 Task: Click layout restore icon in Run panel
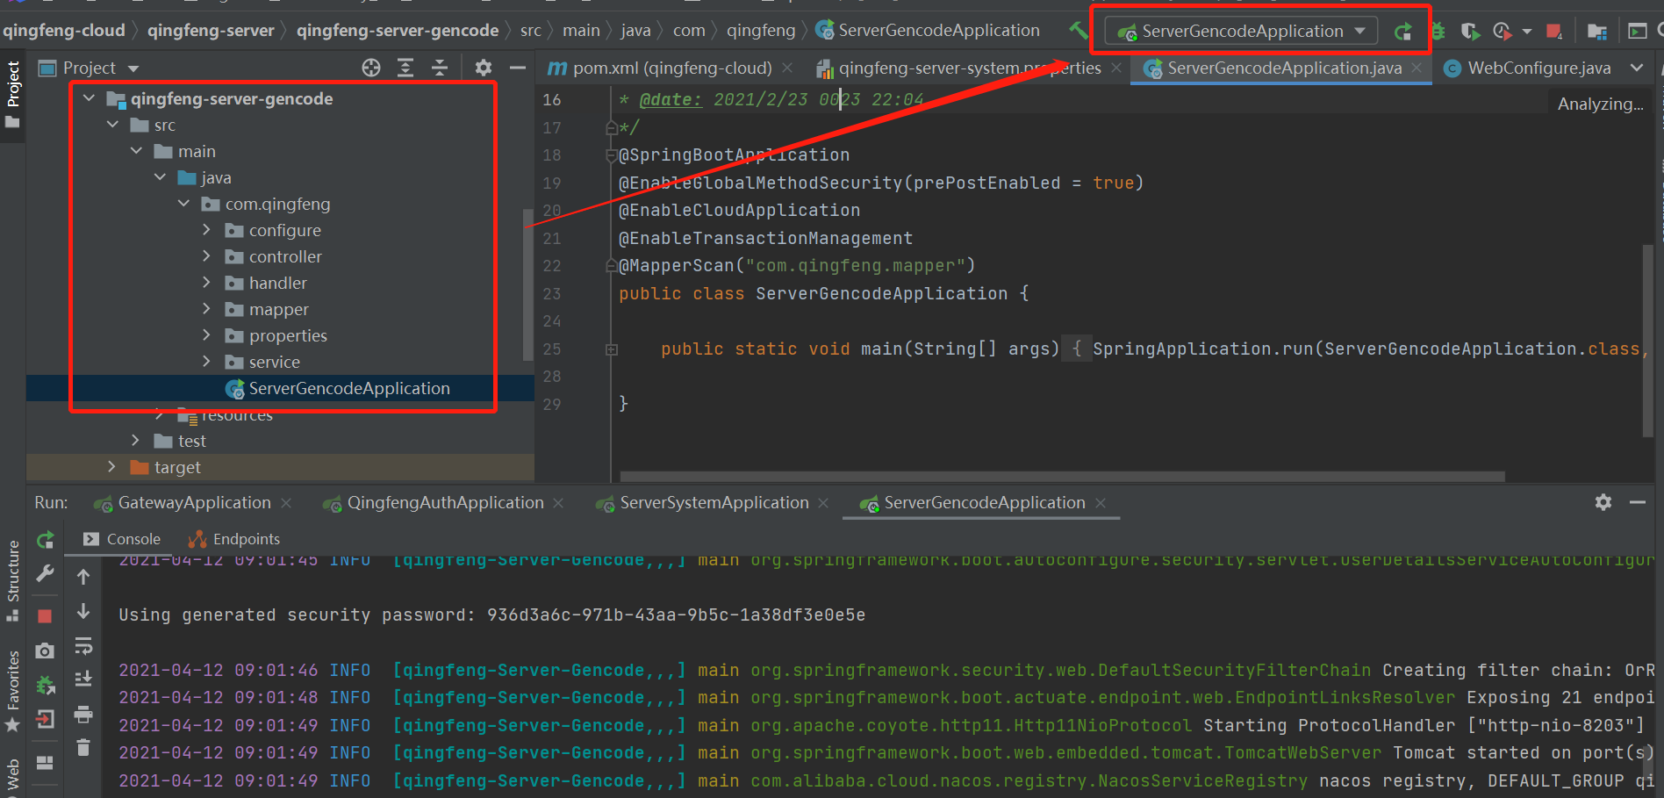point(45,762)
